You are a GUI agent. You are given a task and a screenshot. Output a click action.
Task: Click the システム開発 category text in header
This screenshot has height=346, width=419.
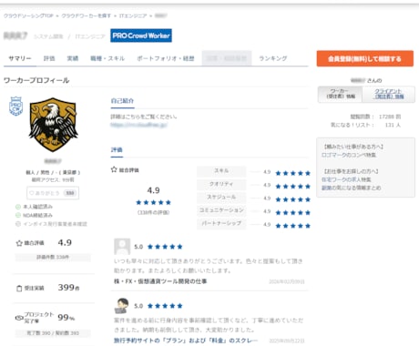click(x=48, y=36)
